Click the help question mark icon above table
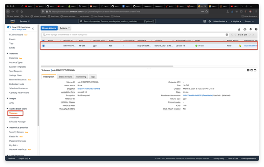This screenshot has width=264, height=167. pos(256,29)
